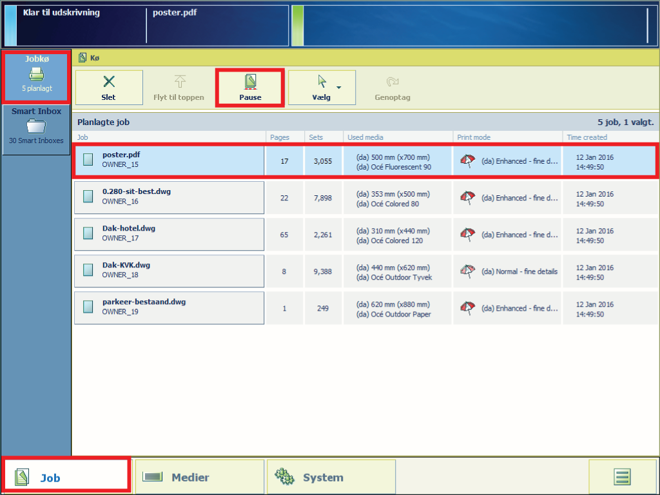660x495 pixels.
Task: Click poster.pdf in the top status bar
Action: pos(175,13)
